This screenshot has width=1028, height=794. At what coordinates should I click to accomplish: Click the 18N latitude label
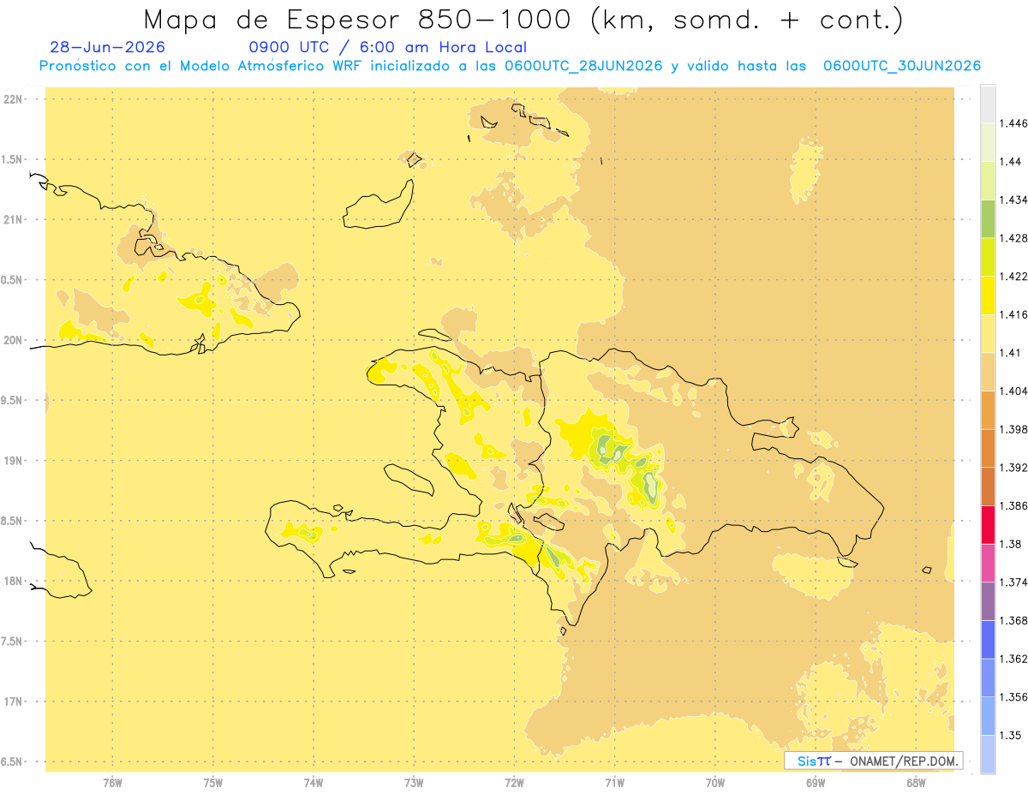(x=14, y=581)
